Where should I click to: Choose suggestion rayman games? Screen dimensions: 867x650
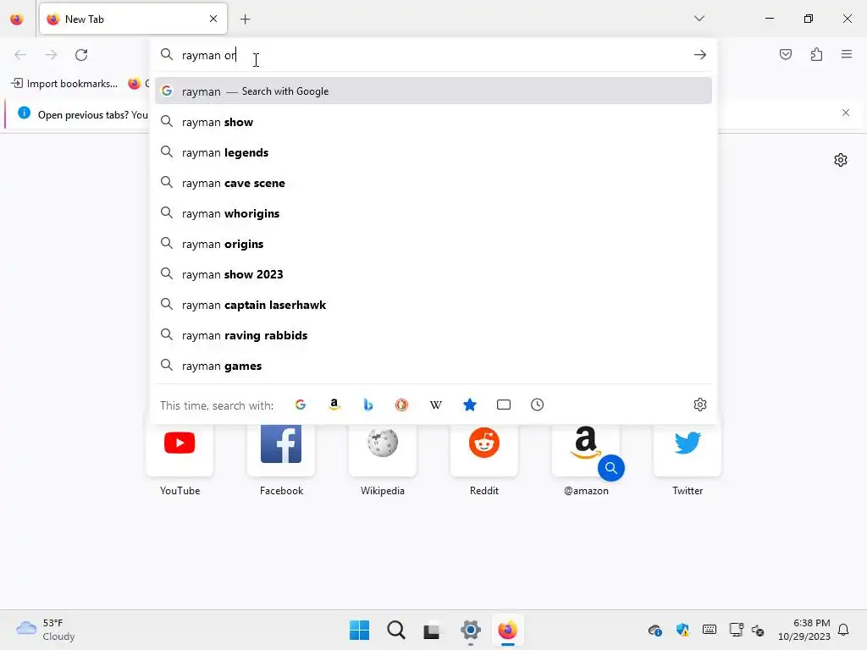[x=433, y=366]
